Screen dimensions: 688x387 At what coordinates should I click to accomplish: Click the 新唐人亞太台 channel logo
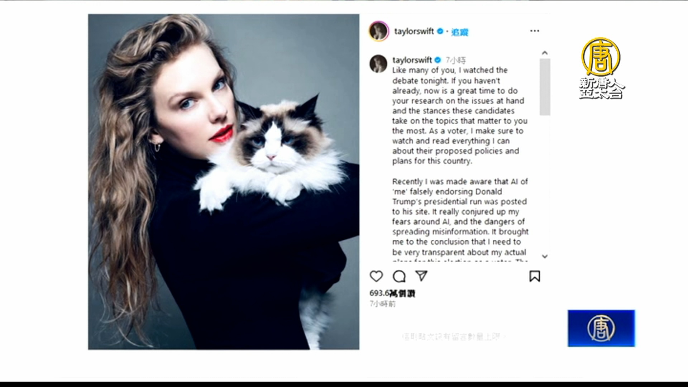[x=601, y=68]
